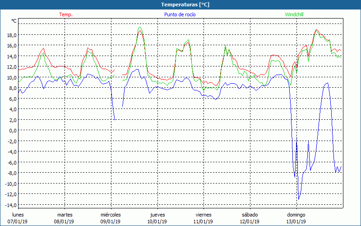Click the 4,0 y-axis value
Viewport: 361px width, 226px height.
tap(13, 109)
